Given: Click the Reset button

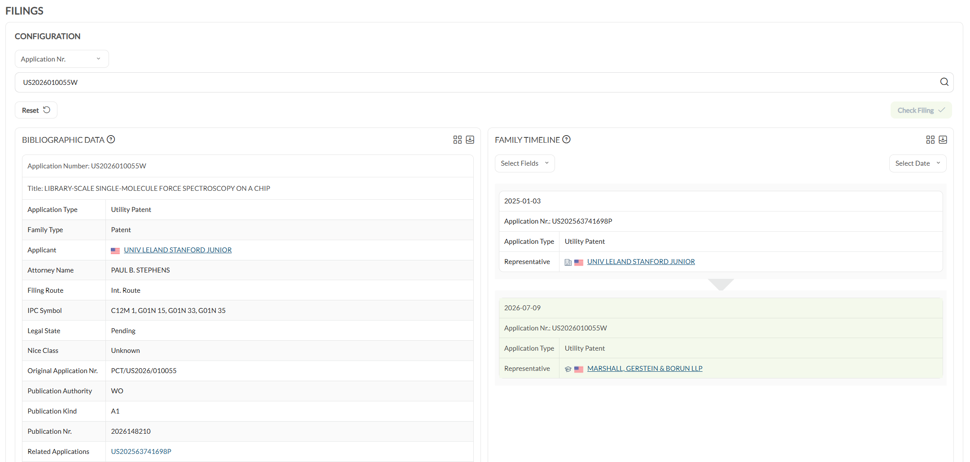Looking at the screenshot, I should (36, 110).
